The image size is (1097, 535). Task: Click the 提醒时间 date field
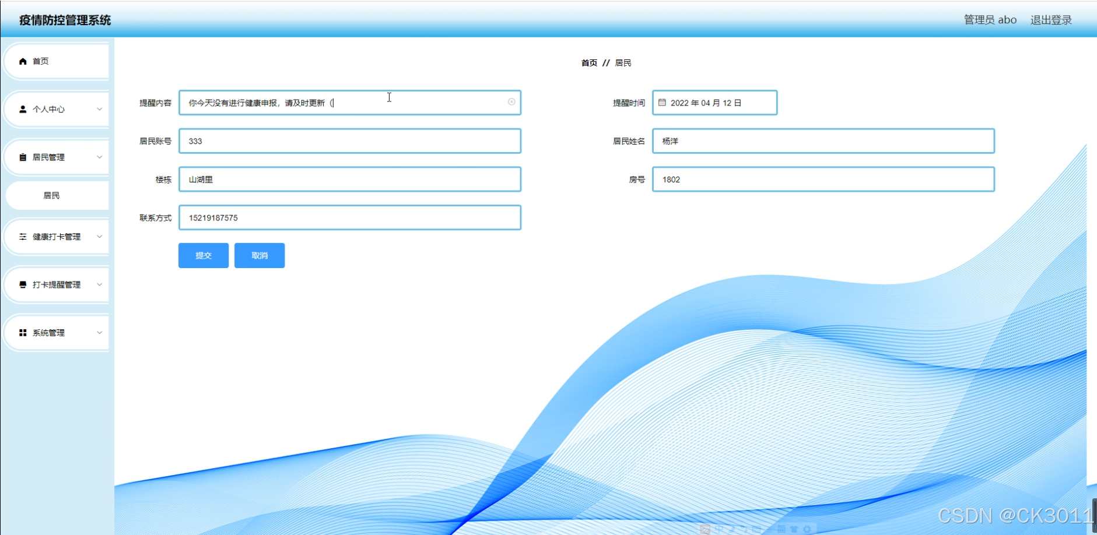pos(714,103)
